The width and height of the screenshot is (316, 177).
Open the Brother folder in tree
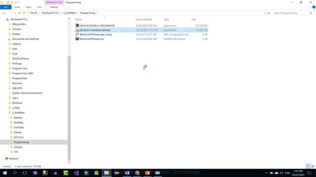(x=16, y=34)
